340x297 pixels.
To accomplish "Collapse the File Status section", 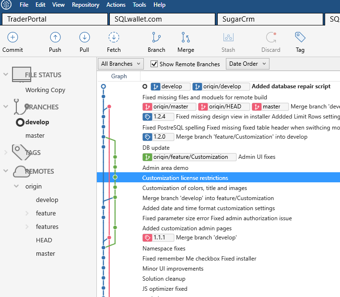I will [x=6, y=74].
